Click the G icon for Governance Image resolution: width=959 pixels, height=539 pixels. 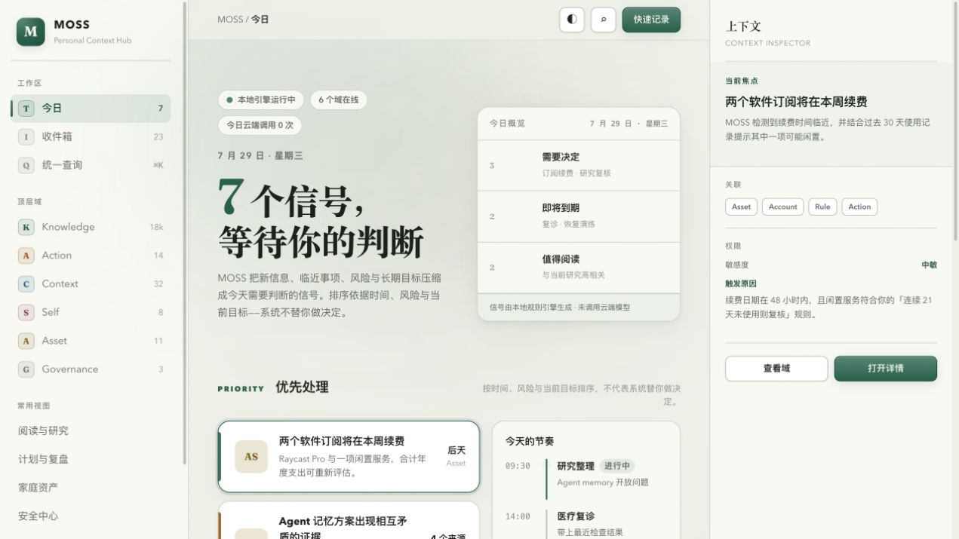tap(26, 369)
